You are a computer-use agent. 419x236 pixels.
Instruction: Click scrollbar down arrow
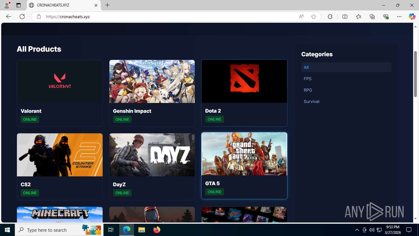pos(415,219)
